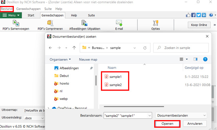Go forward in file dialog
This screenshot has height=130, width=217.
59,48
